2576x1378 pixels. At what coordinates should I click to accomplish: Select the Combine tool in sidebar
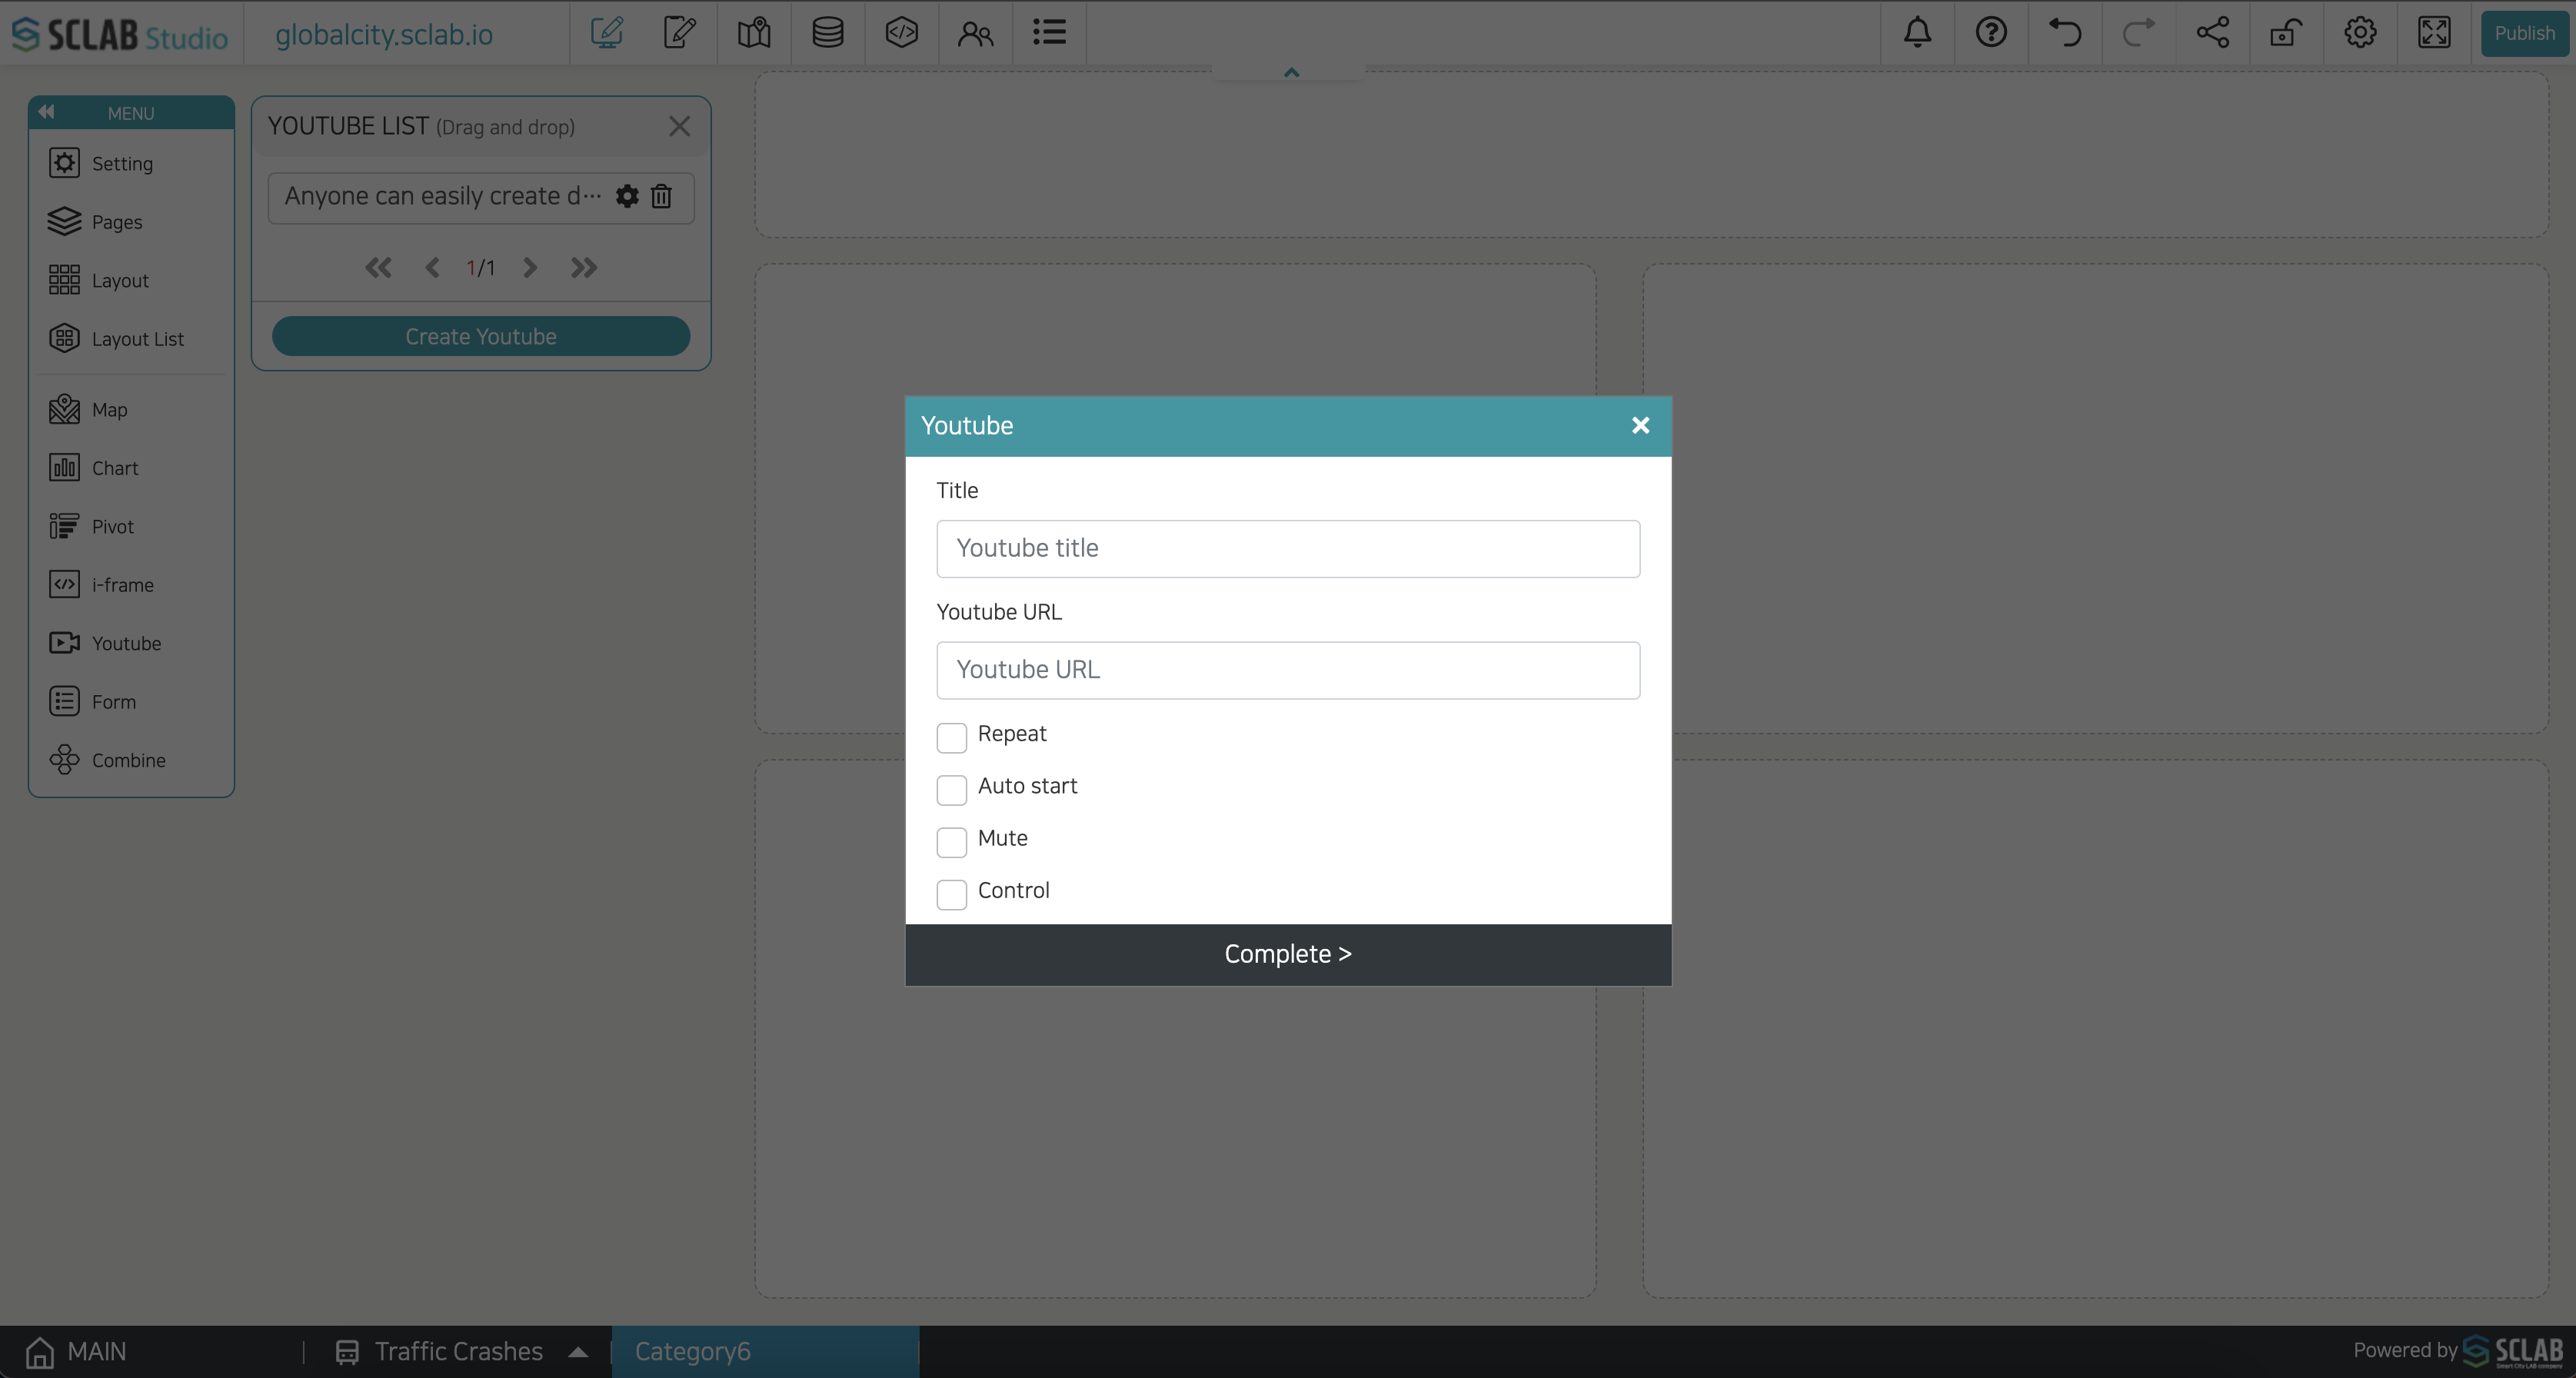(129, 761)
